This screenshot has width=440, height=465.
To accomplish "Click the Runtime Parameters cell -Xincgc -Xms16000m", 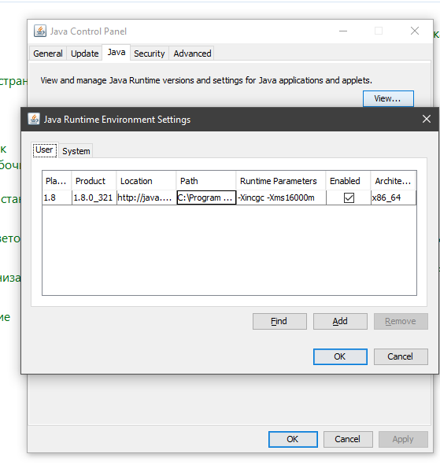I will [281, 197].
